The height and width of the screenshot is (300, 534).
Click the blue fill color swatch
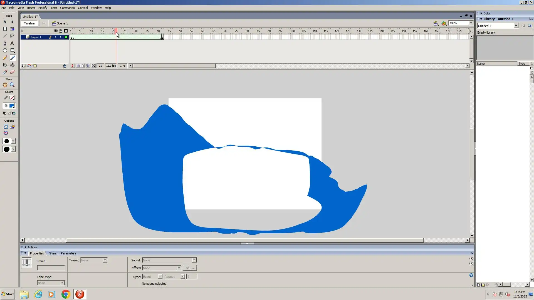(x=12, y=106)
